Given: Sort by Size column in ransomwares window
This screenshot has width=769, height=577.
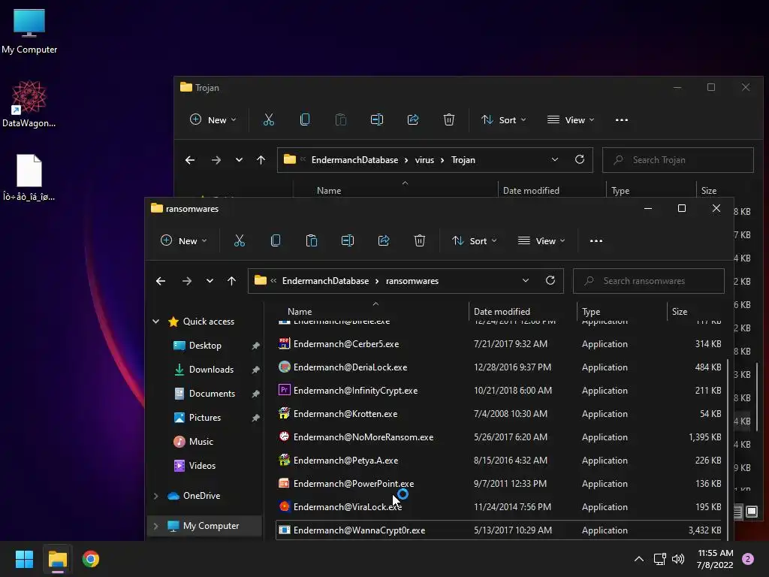Looking at the screenshot, I should (679, 312).
